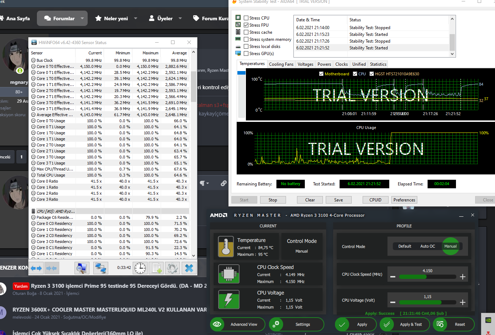Switch to the Statistics tab
Screen dimensions: 495x335
point(378,64)
